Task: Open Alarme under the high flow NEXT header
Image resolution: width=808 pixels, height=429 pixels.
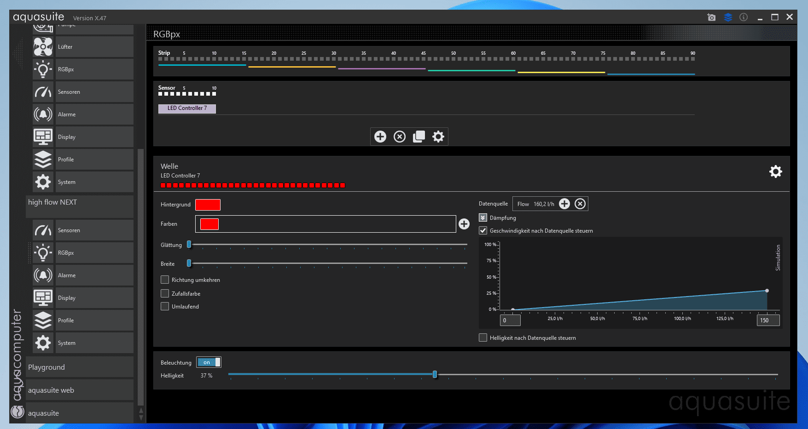Action: (x=83, y=275)
